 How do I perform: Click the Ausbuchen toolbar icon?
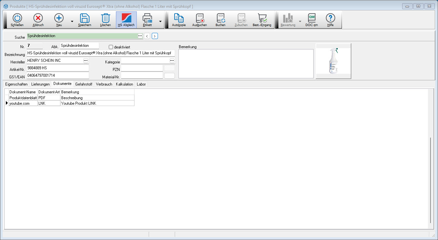tap(200, 19)
